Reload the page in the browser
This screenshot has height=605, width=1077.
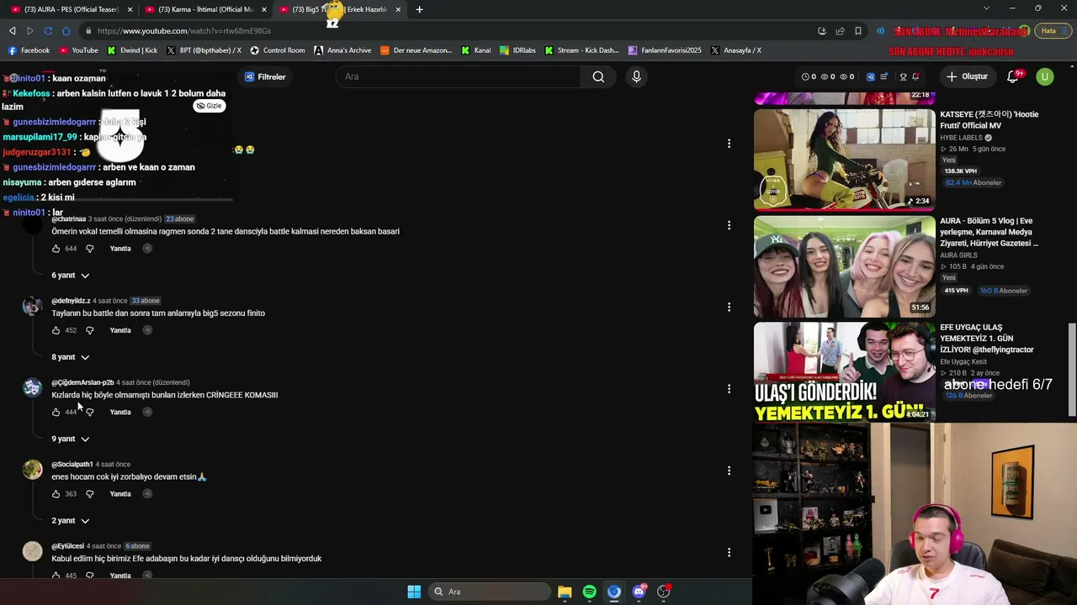click(48, 31)
